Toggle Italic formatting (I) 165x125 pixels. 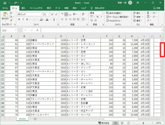click(23, 19)
